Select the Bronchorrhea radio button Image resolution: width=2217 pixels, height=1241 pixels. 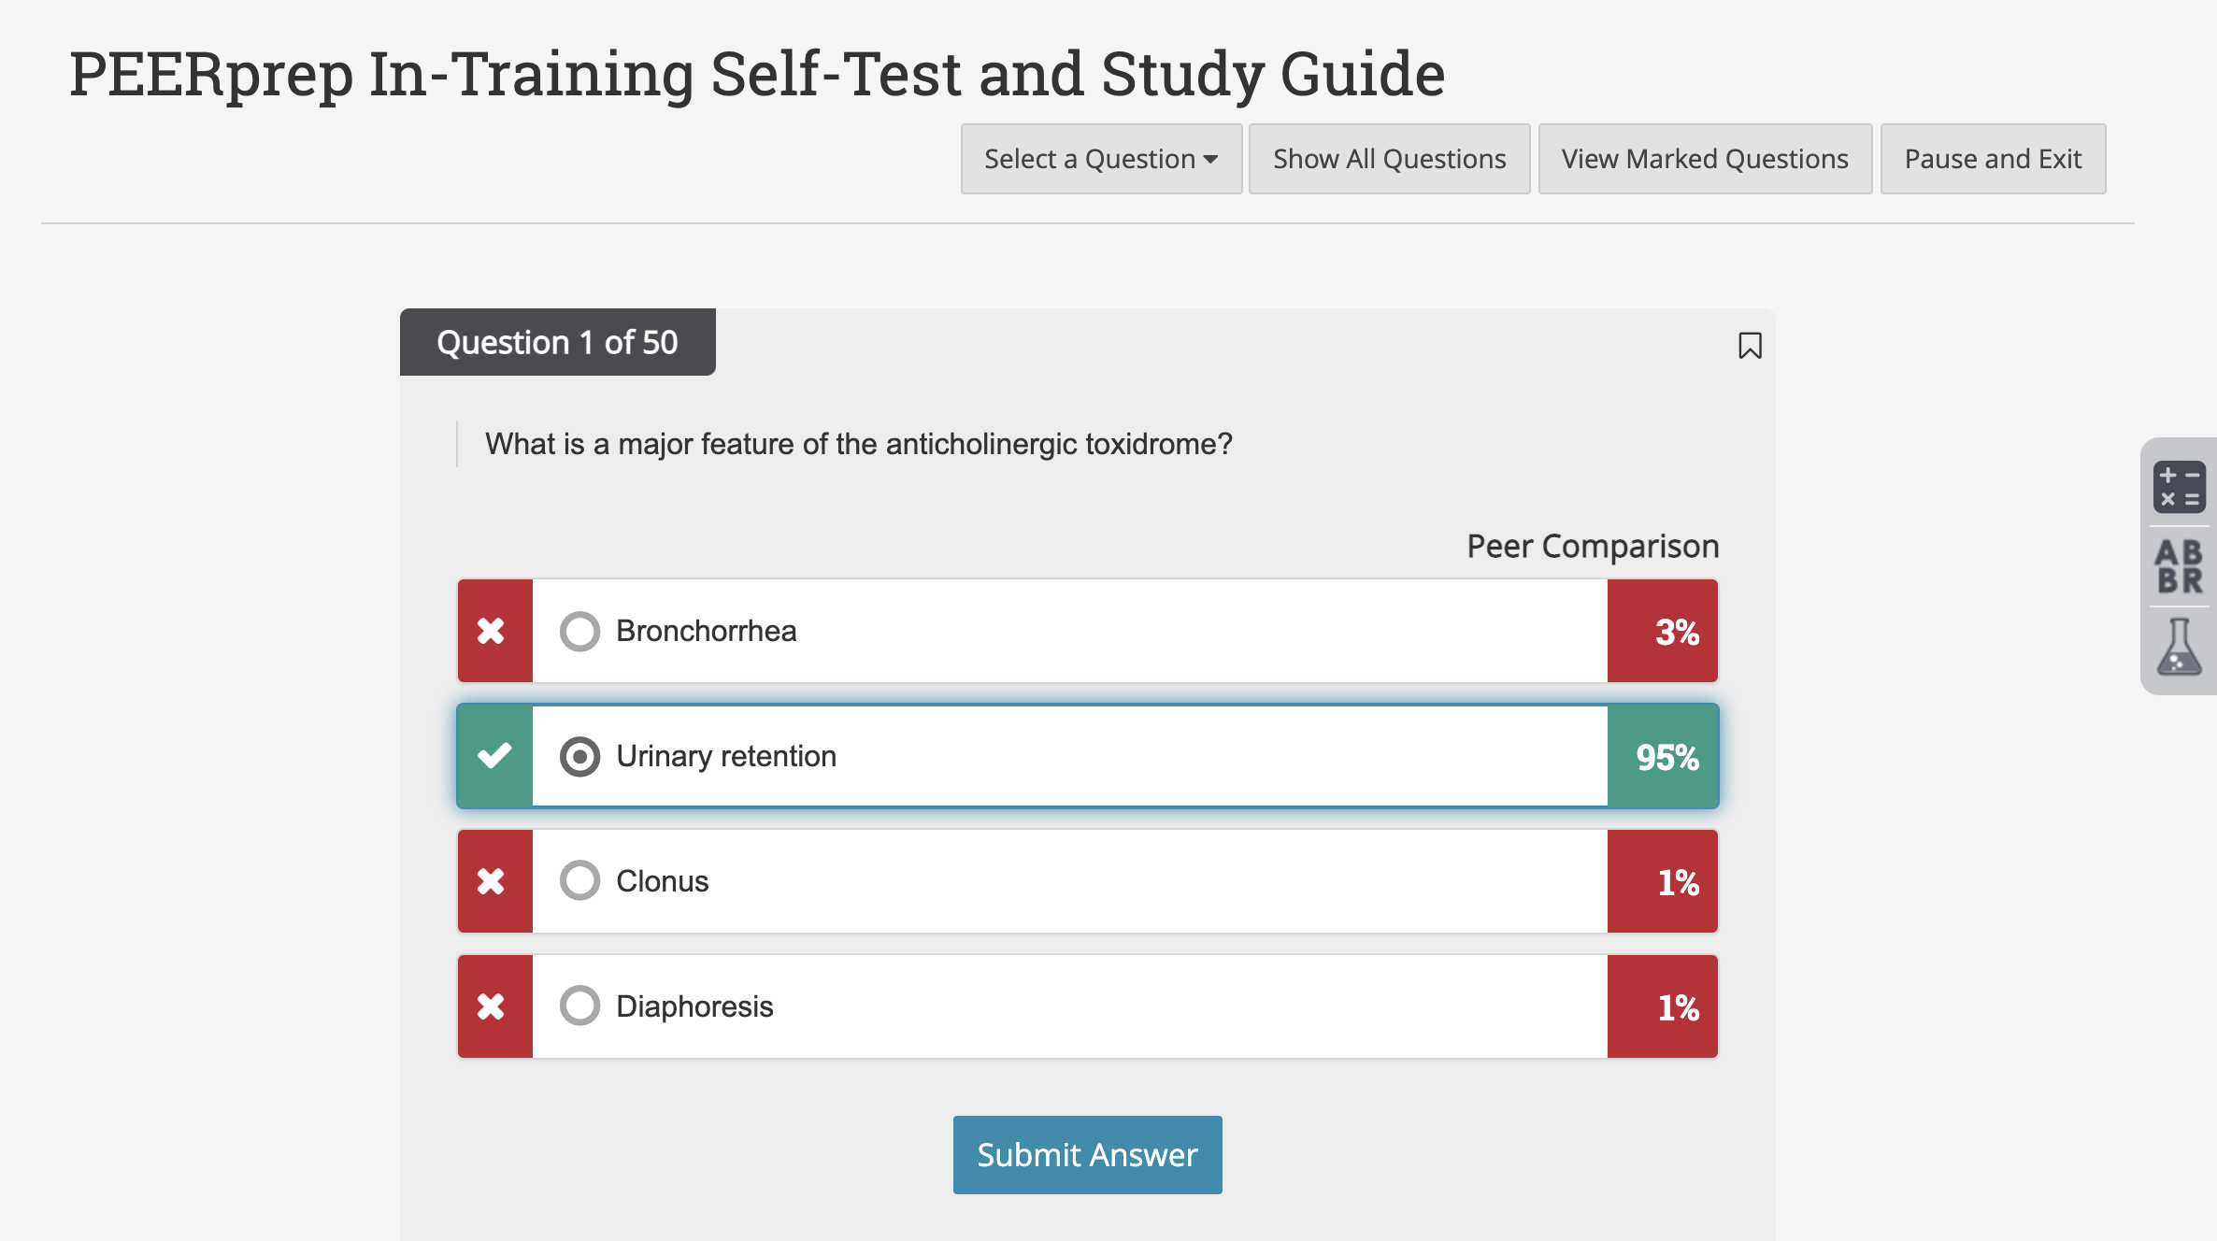tap(579, 632)
